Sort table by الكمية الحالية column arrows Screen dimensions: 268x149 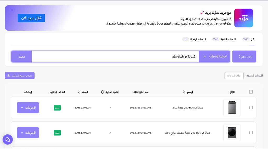102,92
